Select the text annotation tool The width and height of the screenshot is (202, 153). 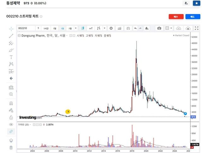click(11, 57)
